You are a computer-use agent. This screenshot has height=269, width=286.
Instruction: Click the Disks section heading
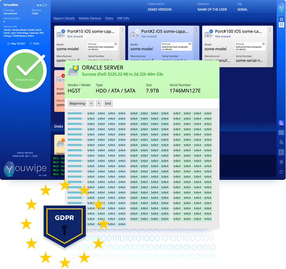tap(58, 126)
